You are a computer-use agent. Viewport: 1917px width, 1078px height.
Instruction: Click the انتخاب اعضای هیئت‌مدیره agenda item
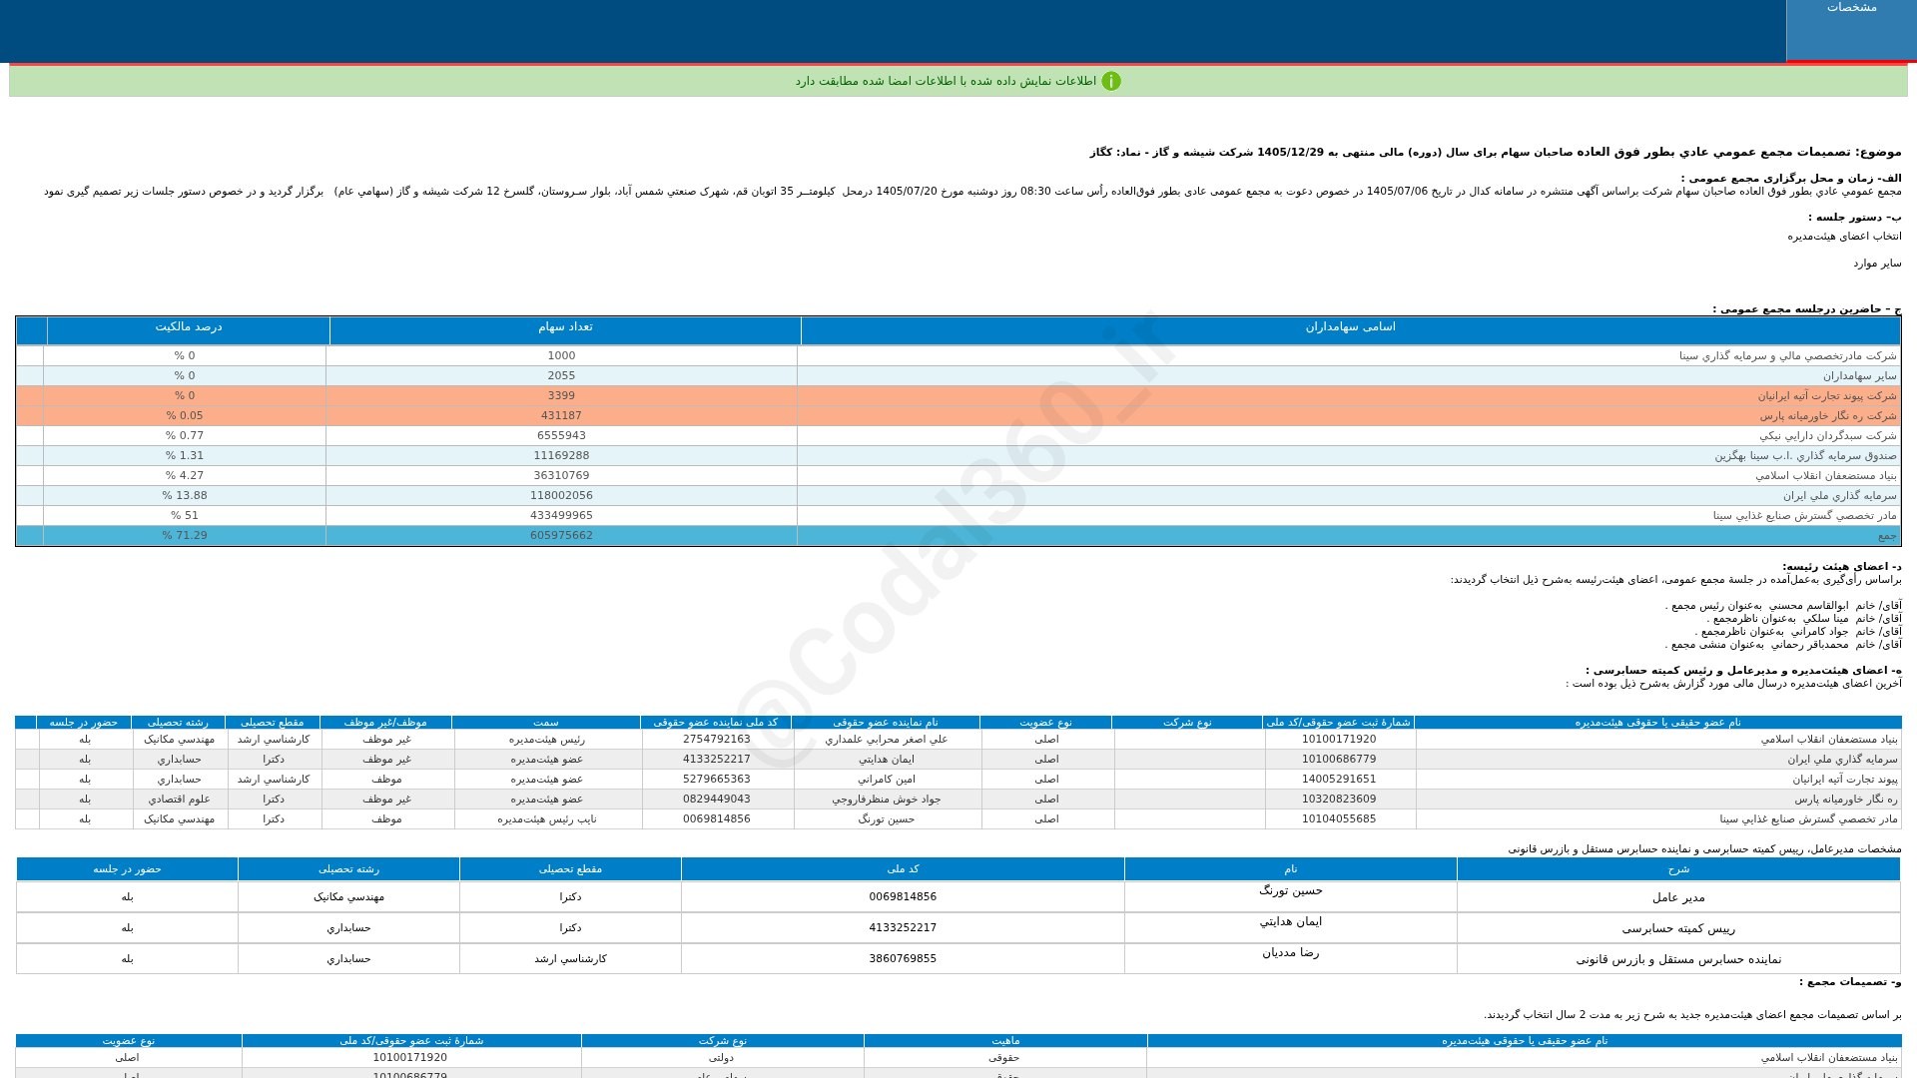(x=1844, y=237)
